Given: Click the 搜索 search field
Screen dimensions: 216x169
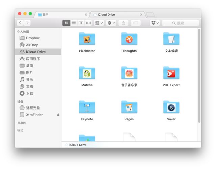Looking at the screenshot, I should click(181, 23).
